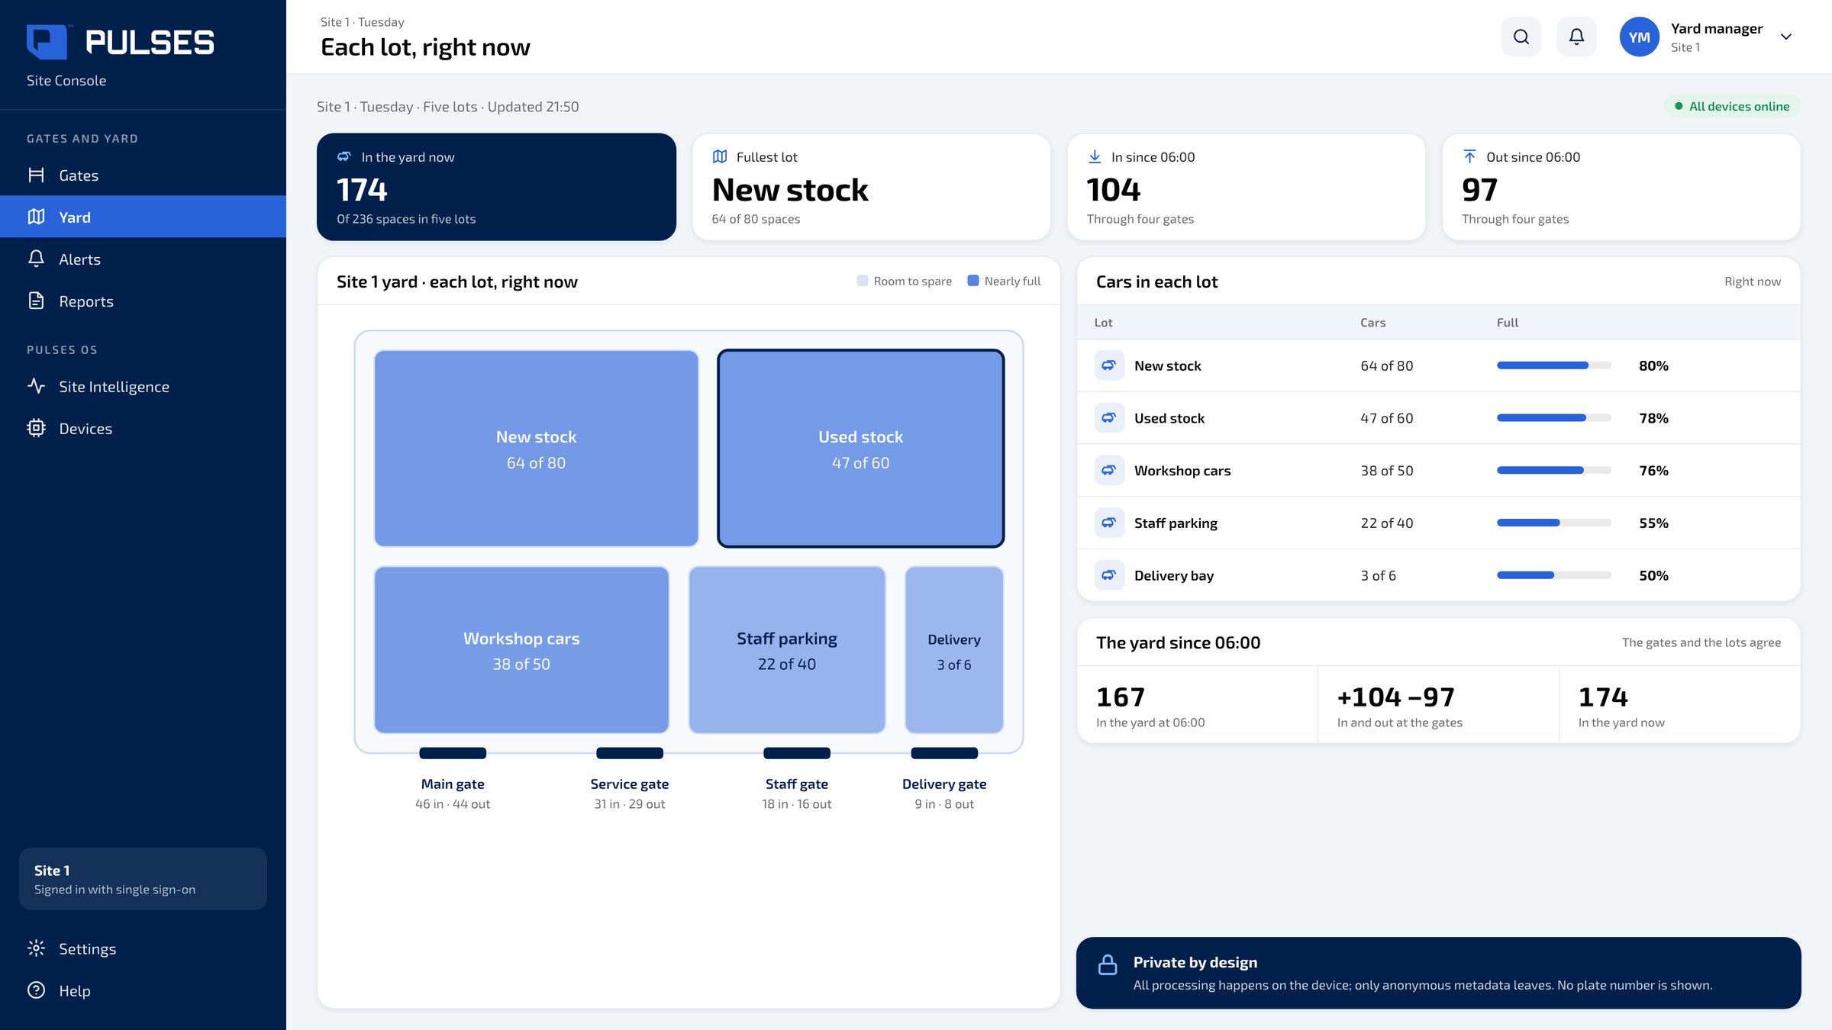The width and height of the screenshot is (1832, 1030).
Task: Click the Nearly full legend swatch
Action: [973, 281]
